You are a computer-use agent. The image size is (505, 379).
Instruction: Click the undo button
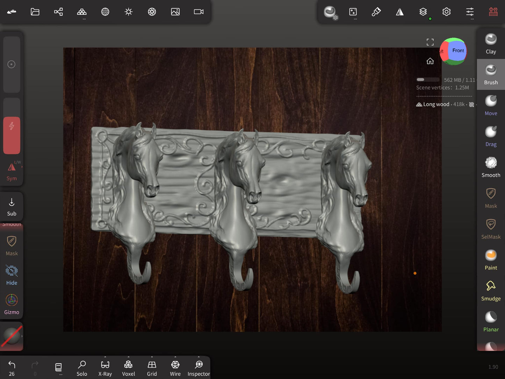(12, 368)
